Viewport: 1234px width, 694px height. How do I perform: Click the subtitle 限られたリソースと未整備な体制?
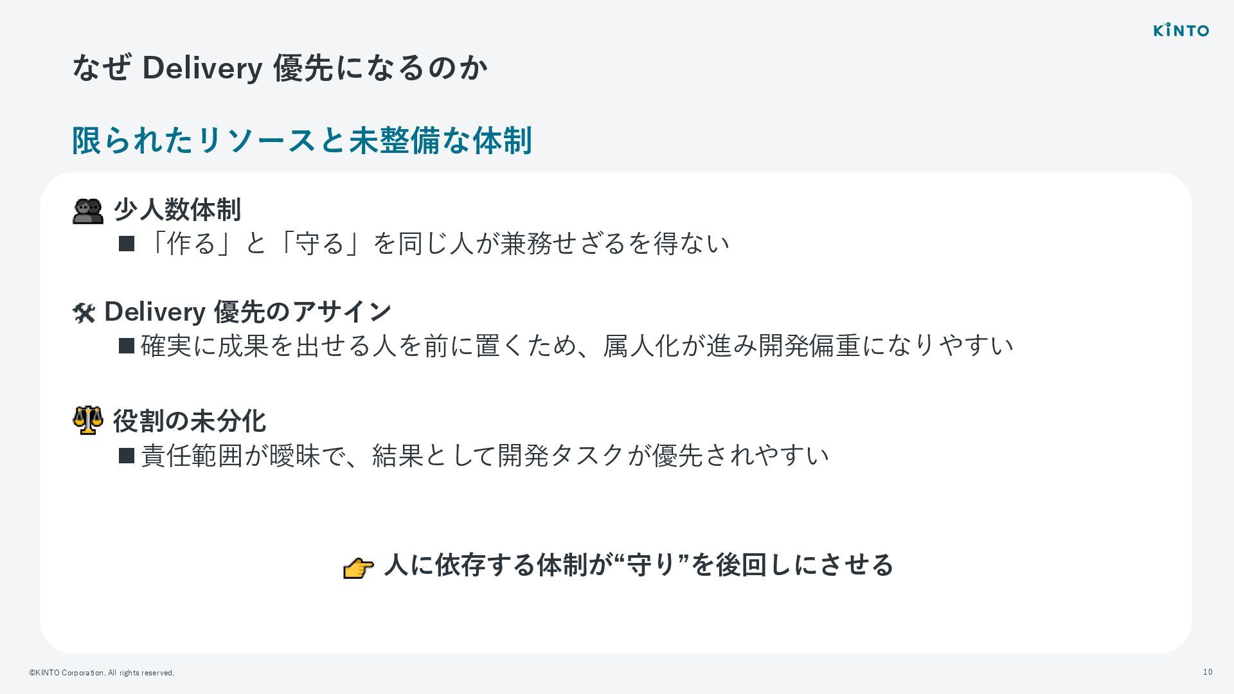coord(301,141)
